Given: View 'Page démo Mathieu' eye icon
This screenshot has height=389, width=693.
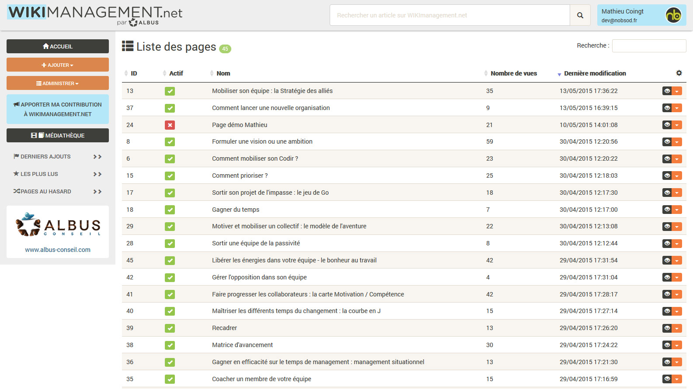Looking at the screenshot, I should click(x=667, y=125).
